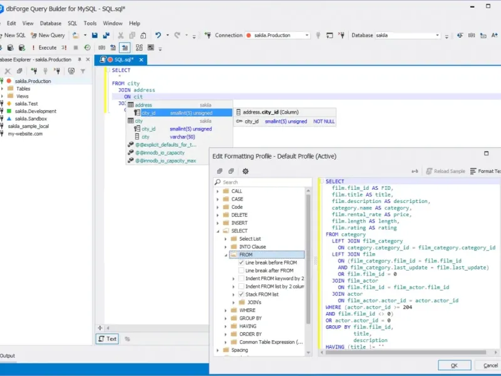Image resolution: width=501 pixels, height=376 pixels.
Task: Open the Tools menu
Action: tap(90, 23)
